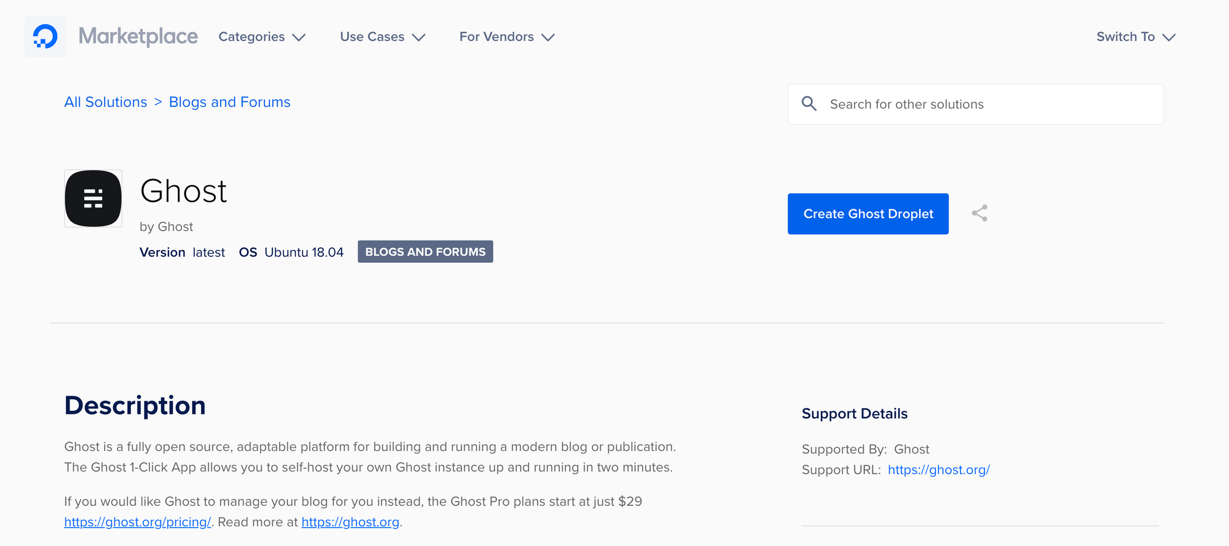Open the For Vendors dropdown
This screenshot has width=1229, height=546.
[x=507, y=37]
